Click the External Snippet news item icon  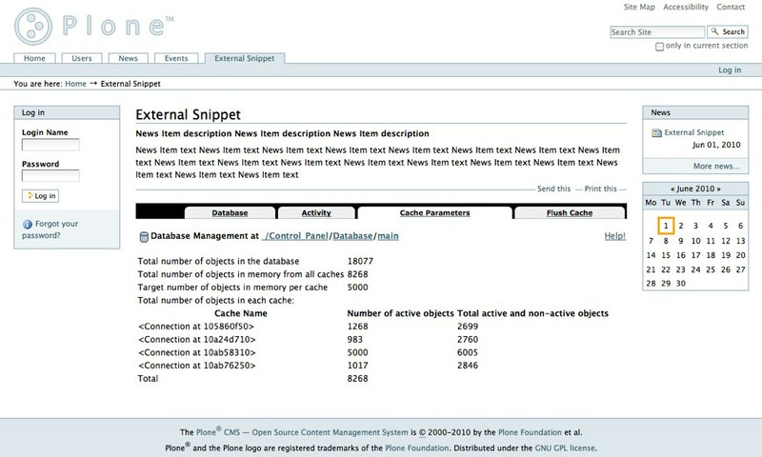click(x=656, y=133)
